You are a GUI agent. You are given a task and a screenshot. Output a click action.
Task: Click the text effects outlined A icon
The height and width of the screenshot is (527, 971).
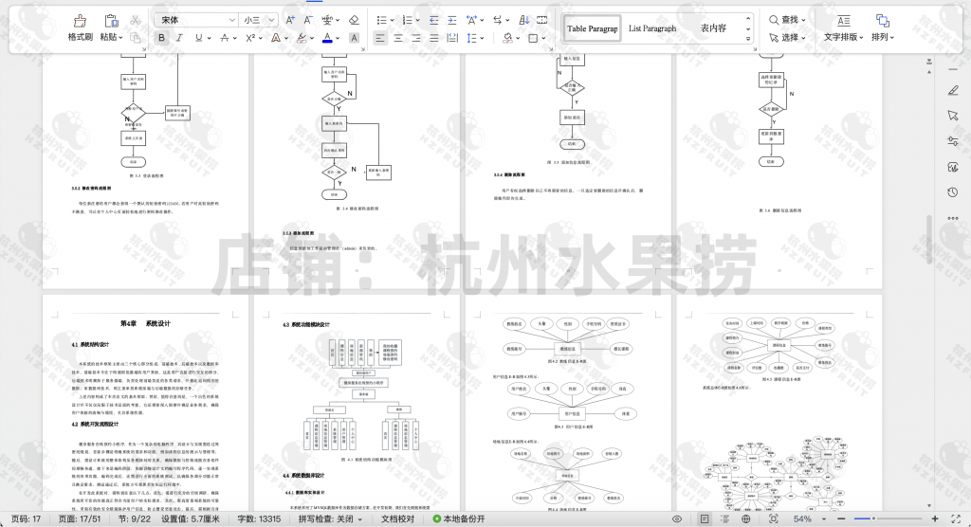[276, 38]
